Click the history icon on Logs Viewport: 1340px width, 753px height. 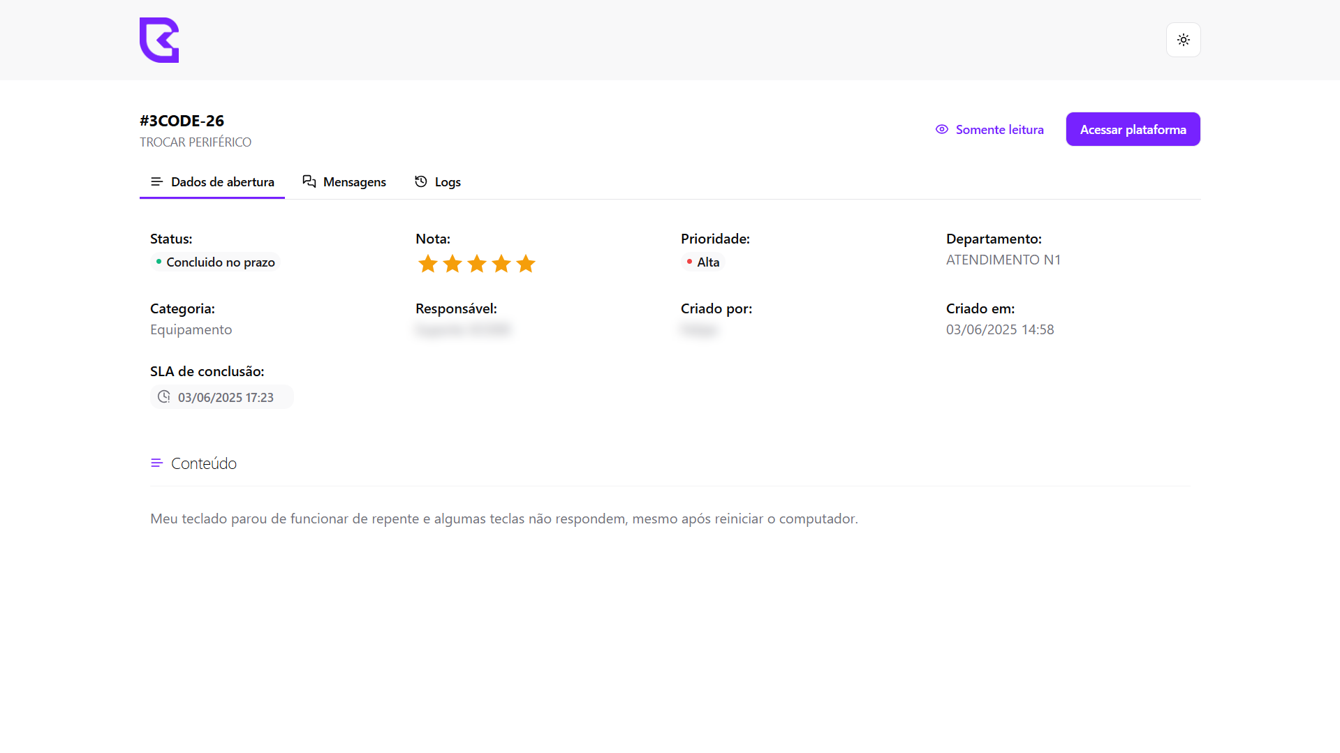(421, 181)
